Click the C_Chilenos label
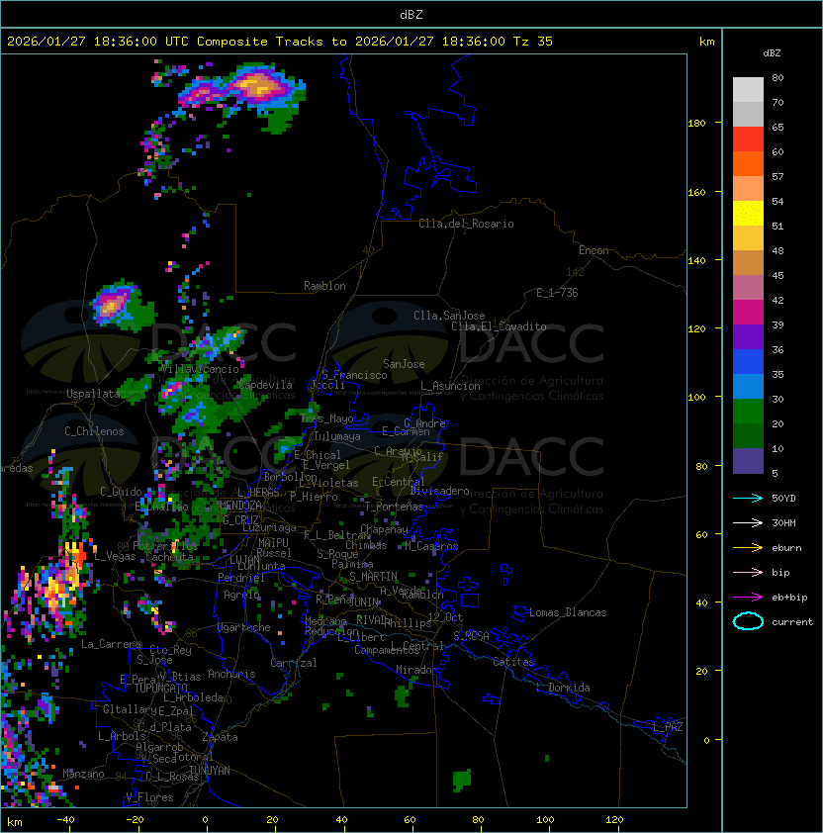 pyautogui.click(x=94, y=431)
